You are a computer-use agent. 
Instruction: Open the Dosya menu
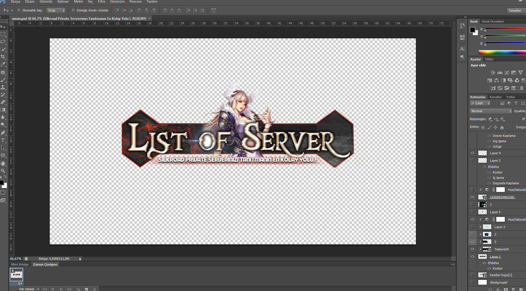click(x=15, y=2)
